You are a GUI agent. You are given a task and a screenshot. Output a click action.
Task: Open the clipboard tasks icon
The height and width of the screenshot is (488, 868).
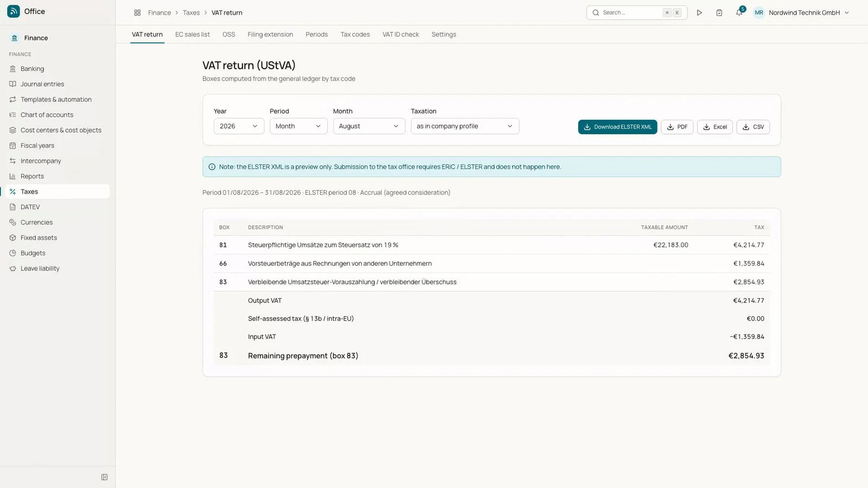(719, 12)
